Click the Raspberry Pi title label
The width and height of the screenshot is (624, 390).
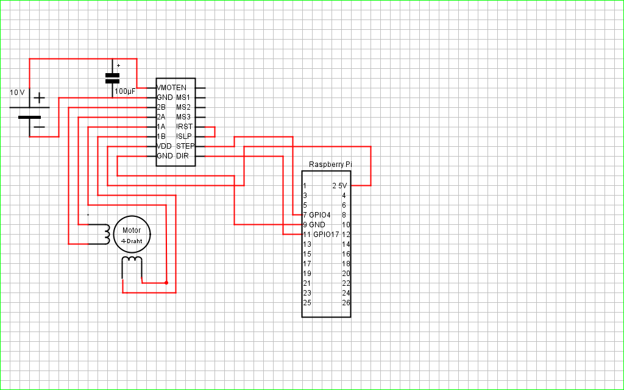click(x=330, y=165)
